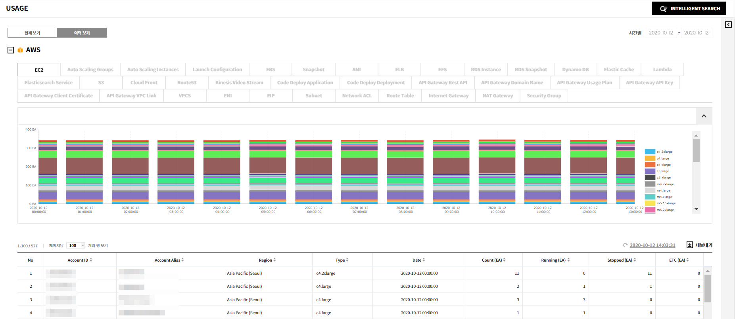The width and height of the screenshot is (735, 319).
Task: Collapse the chart panel with chevron up
Action: (x=704, y=116)
